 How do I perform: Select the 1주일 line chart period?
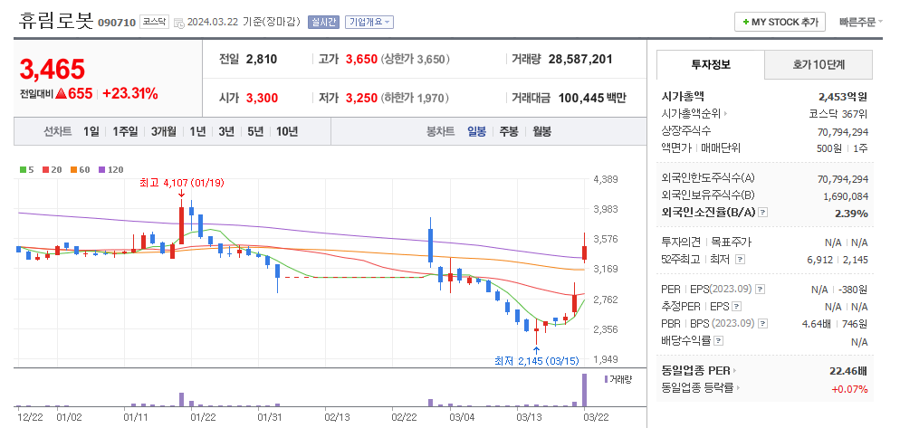(x=125, y=131)
